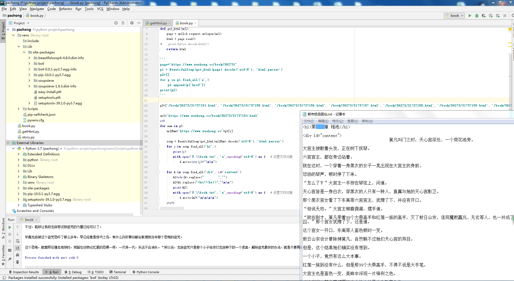514x281 pixels.
Task: Open the Python Console tool window
Action: pyautogui.click(x=148, y=272)
